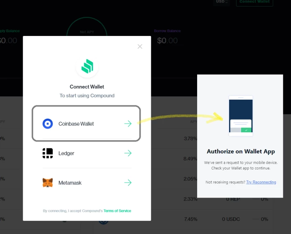Click the Coinbase Wallet logo icon
This screenshot has height=234, width=291.
(x=48, y=124)
